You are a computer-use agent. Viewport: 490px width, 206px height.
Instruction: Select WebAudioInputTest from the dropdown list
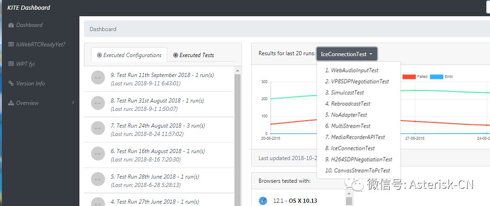pyautogui.click(x=352, y=71)
